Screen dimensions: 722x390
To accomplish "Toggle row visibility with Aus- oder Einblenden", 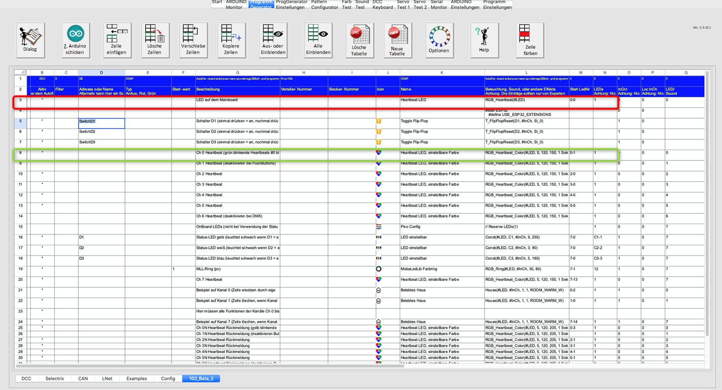I will 273,40.
